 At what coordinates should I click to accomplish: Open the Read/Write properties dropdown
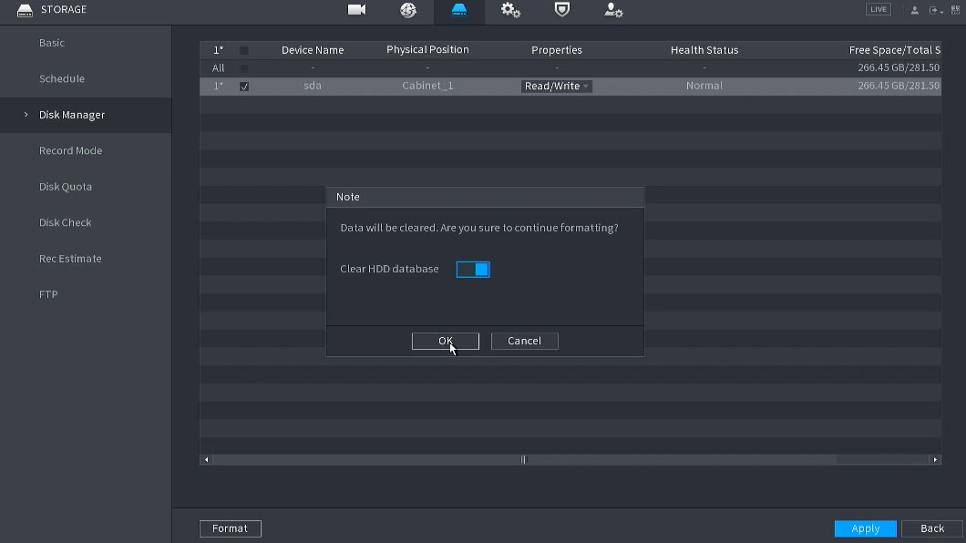[x=557, y=87]
